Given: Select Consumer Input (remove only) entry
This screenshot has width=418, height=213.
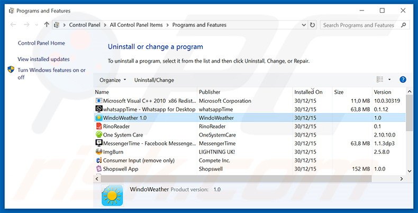Looking at the screenshot, I should click(139, 160).
